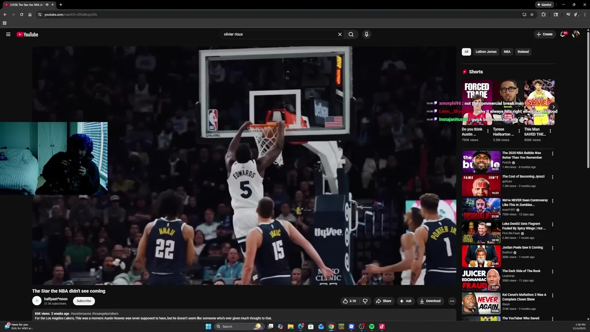Go back in browser history
The image size is (590, 332).
pos(5,14)
